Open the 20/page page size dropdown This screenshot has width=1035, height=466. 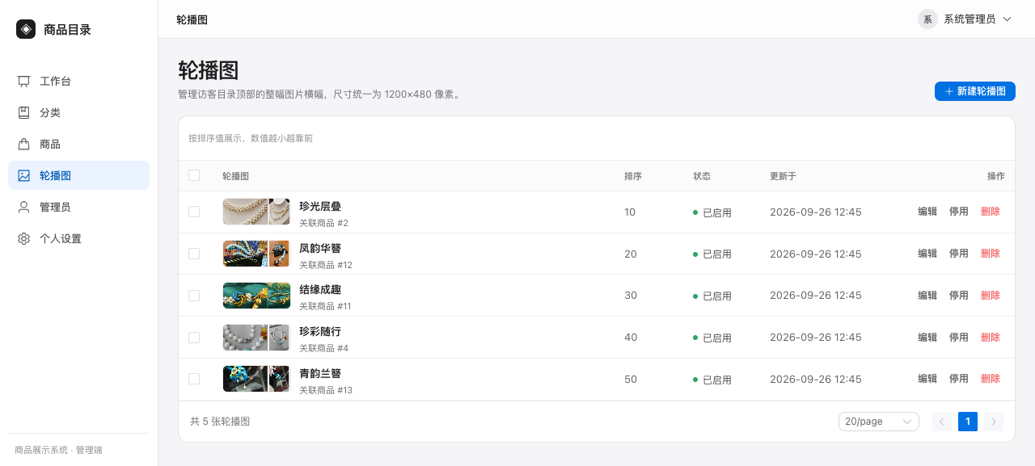tap(879, 422)
